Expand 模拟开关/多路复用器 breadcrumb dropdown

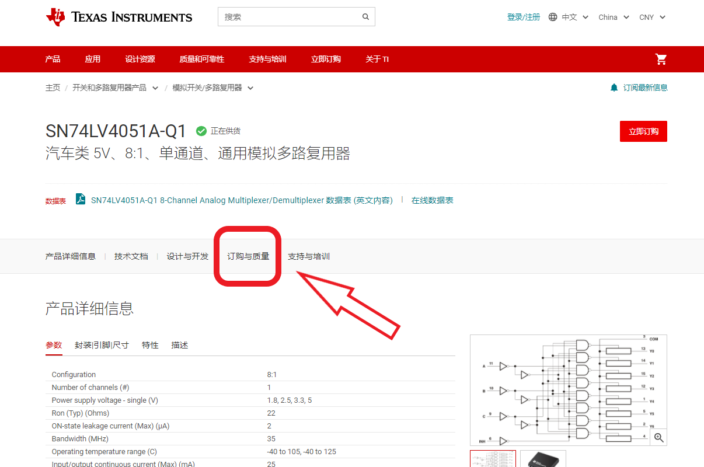[x=250, y=88]
